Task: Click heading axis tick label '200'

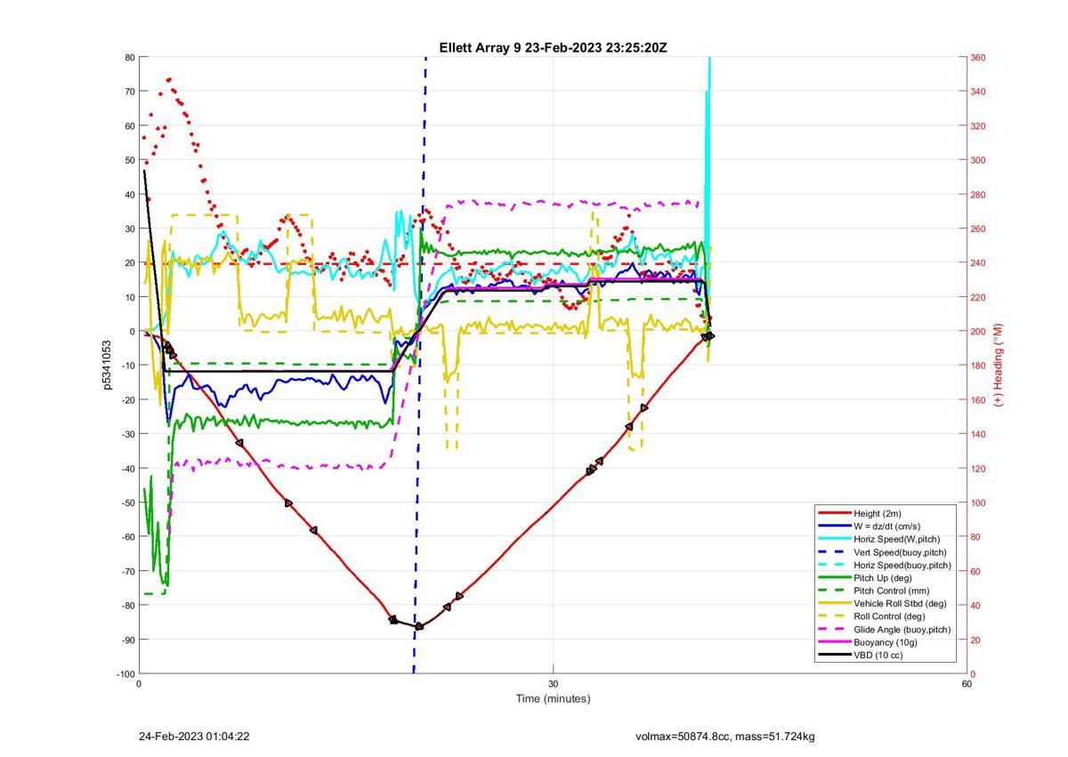Action: pyautogui.click(x=978, y=332)
